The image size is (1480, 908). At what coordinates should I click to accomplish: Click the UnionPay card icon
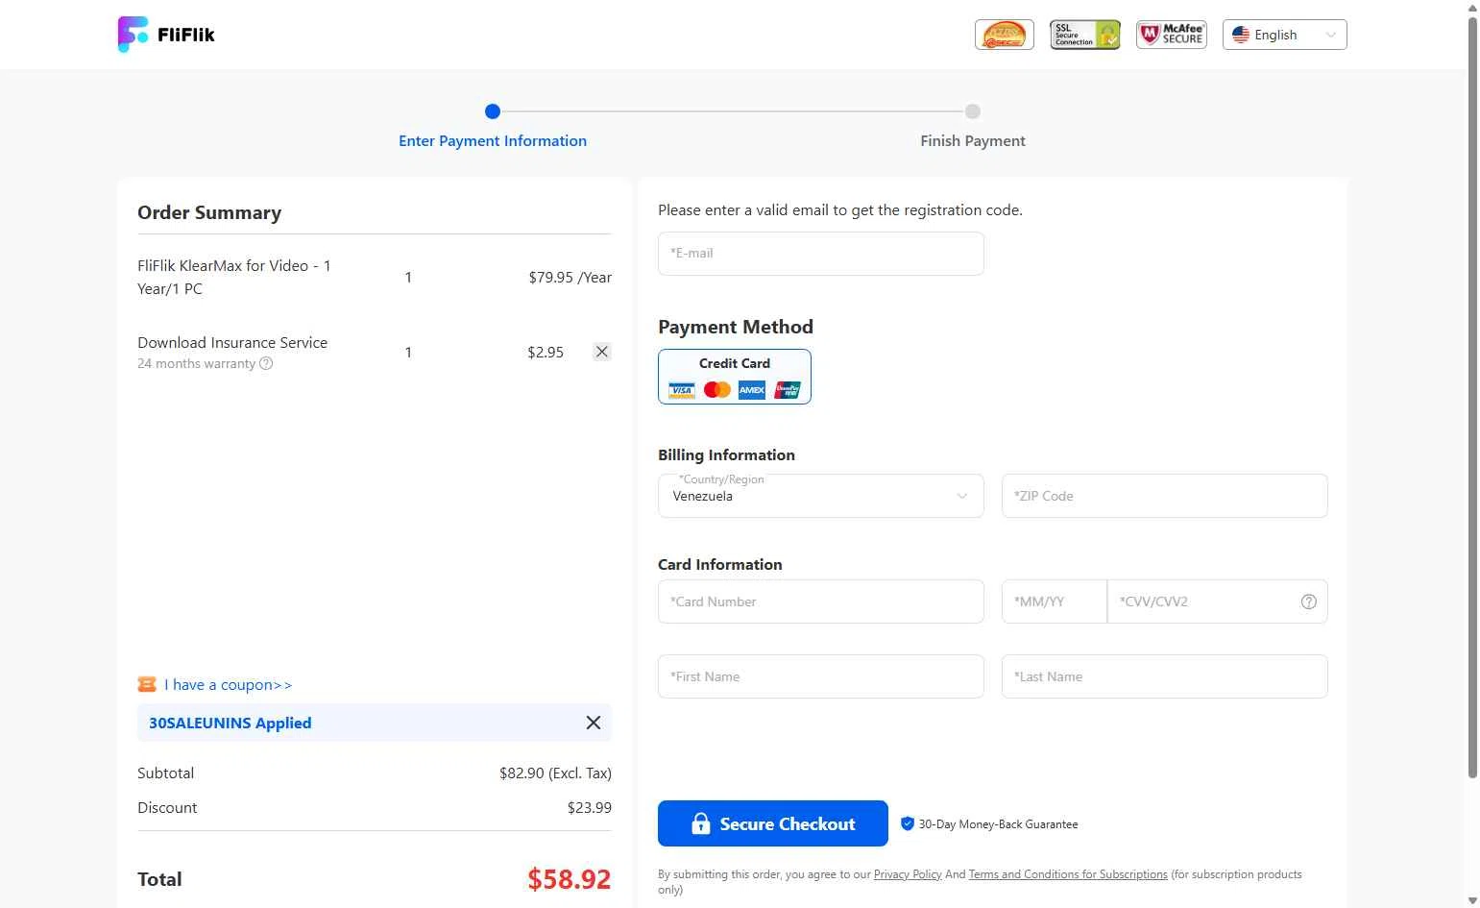(788, 390)
